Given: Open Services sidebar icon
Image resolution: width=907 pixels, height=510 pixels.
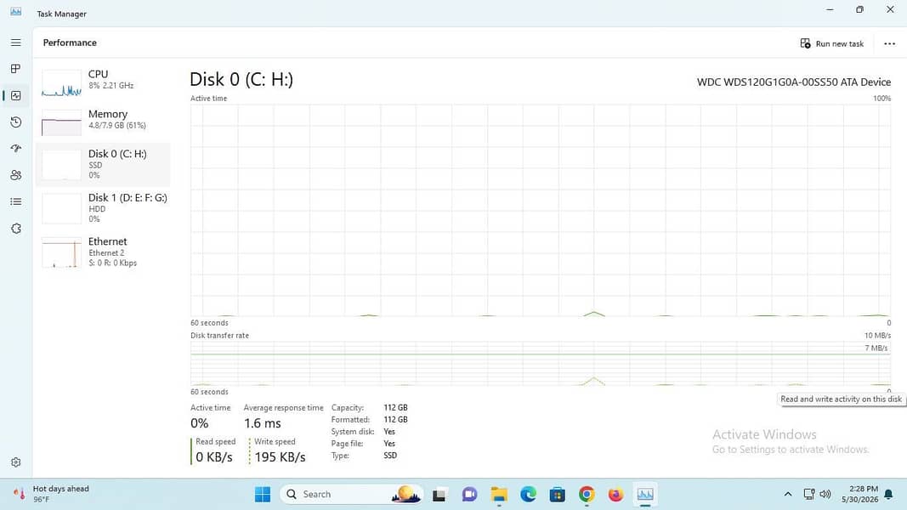Looking at the screenshot, I should point(15,229).
